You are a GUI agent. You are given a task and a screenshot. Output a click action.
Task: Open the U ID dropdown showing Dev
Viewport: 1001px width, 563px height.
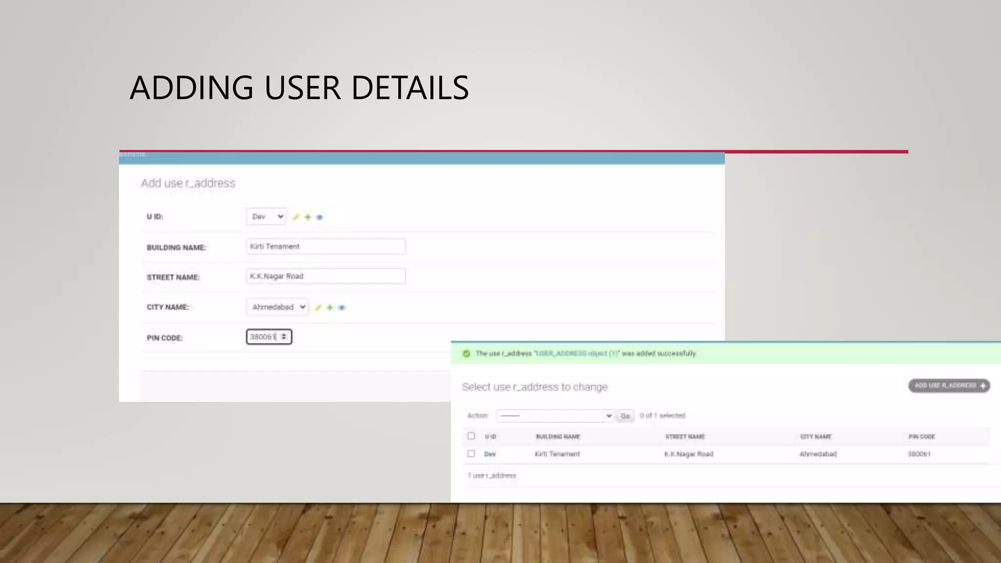click(x=266, y=217)
